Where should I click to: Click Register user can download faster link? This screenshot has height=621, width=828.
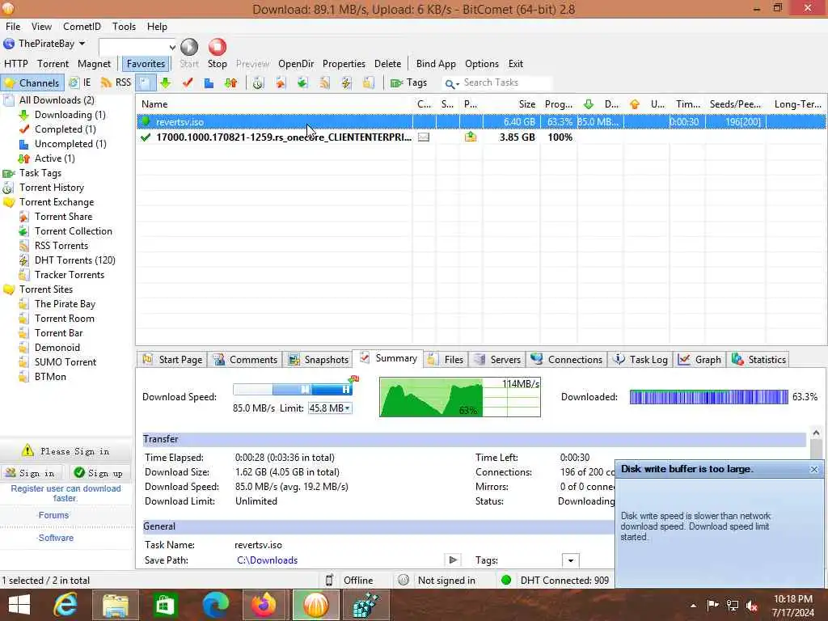[65, 493]
